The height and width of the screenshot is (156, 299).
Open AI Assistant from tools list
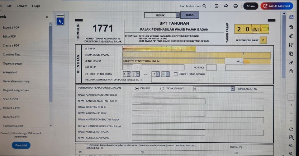(x=10, y=72)
